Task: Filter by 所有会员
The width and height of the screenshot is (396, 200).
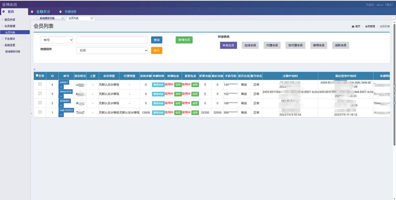Action: 228,45
